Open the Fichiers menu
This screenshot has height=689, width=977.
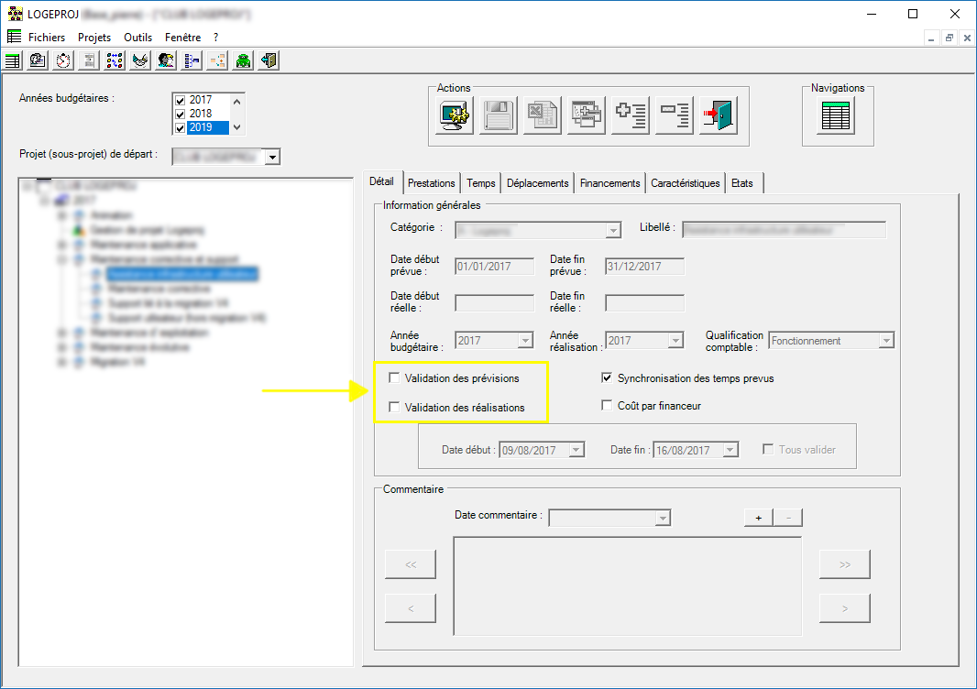pyautogui.click(x=47, y=38)
